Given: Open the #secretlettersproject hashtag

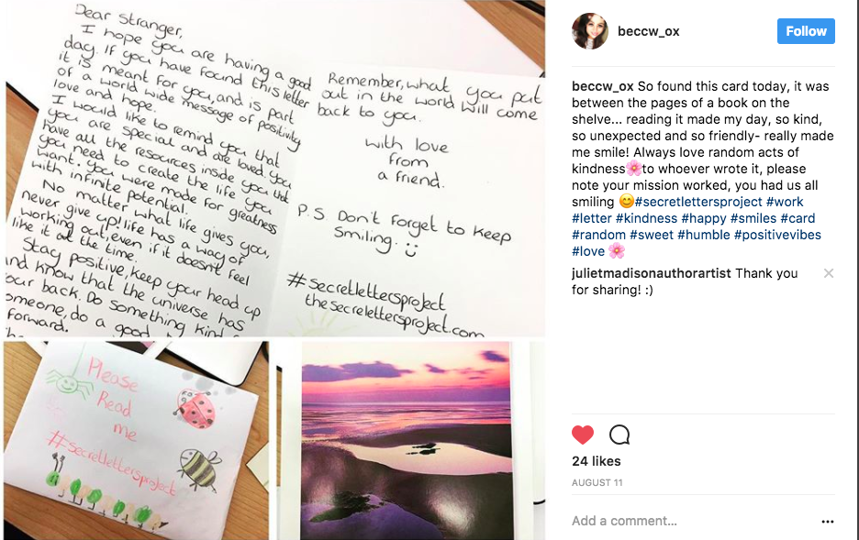Looking at the screenshot, I should [698, 202].
